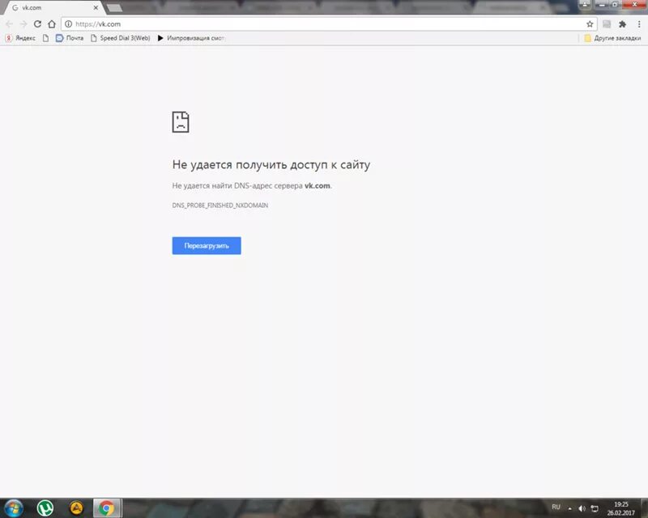Select the DNS_PROBE_FINISHED_NXDOMAIN error code
648x518 pixels.
(220, 206)
